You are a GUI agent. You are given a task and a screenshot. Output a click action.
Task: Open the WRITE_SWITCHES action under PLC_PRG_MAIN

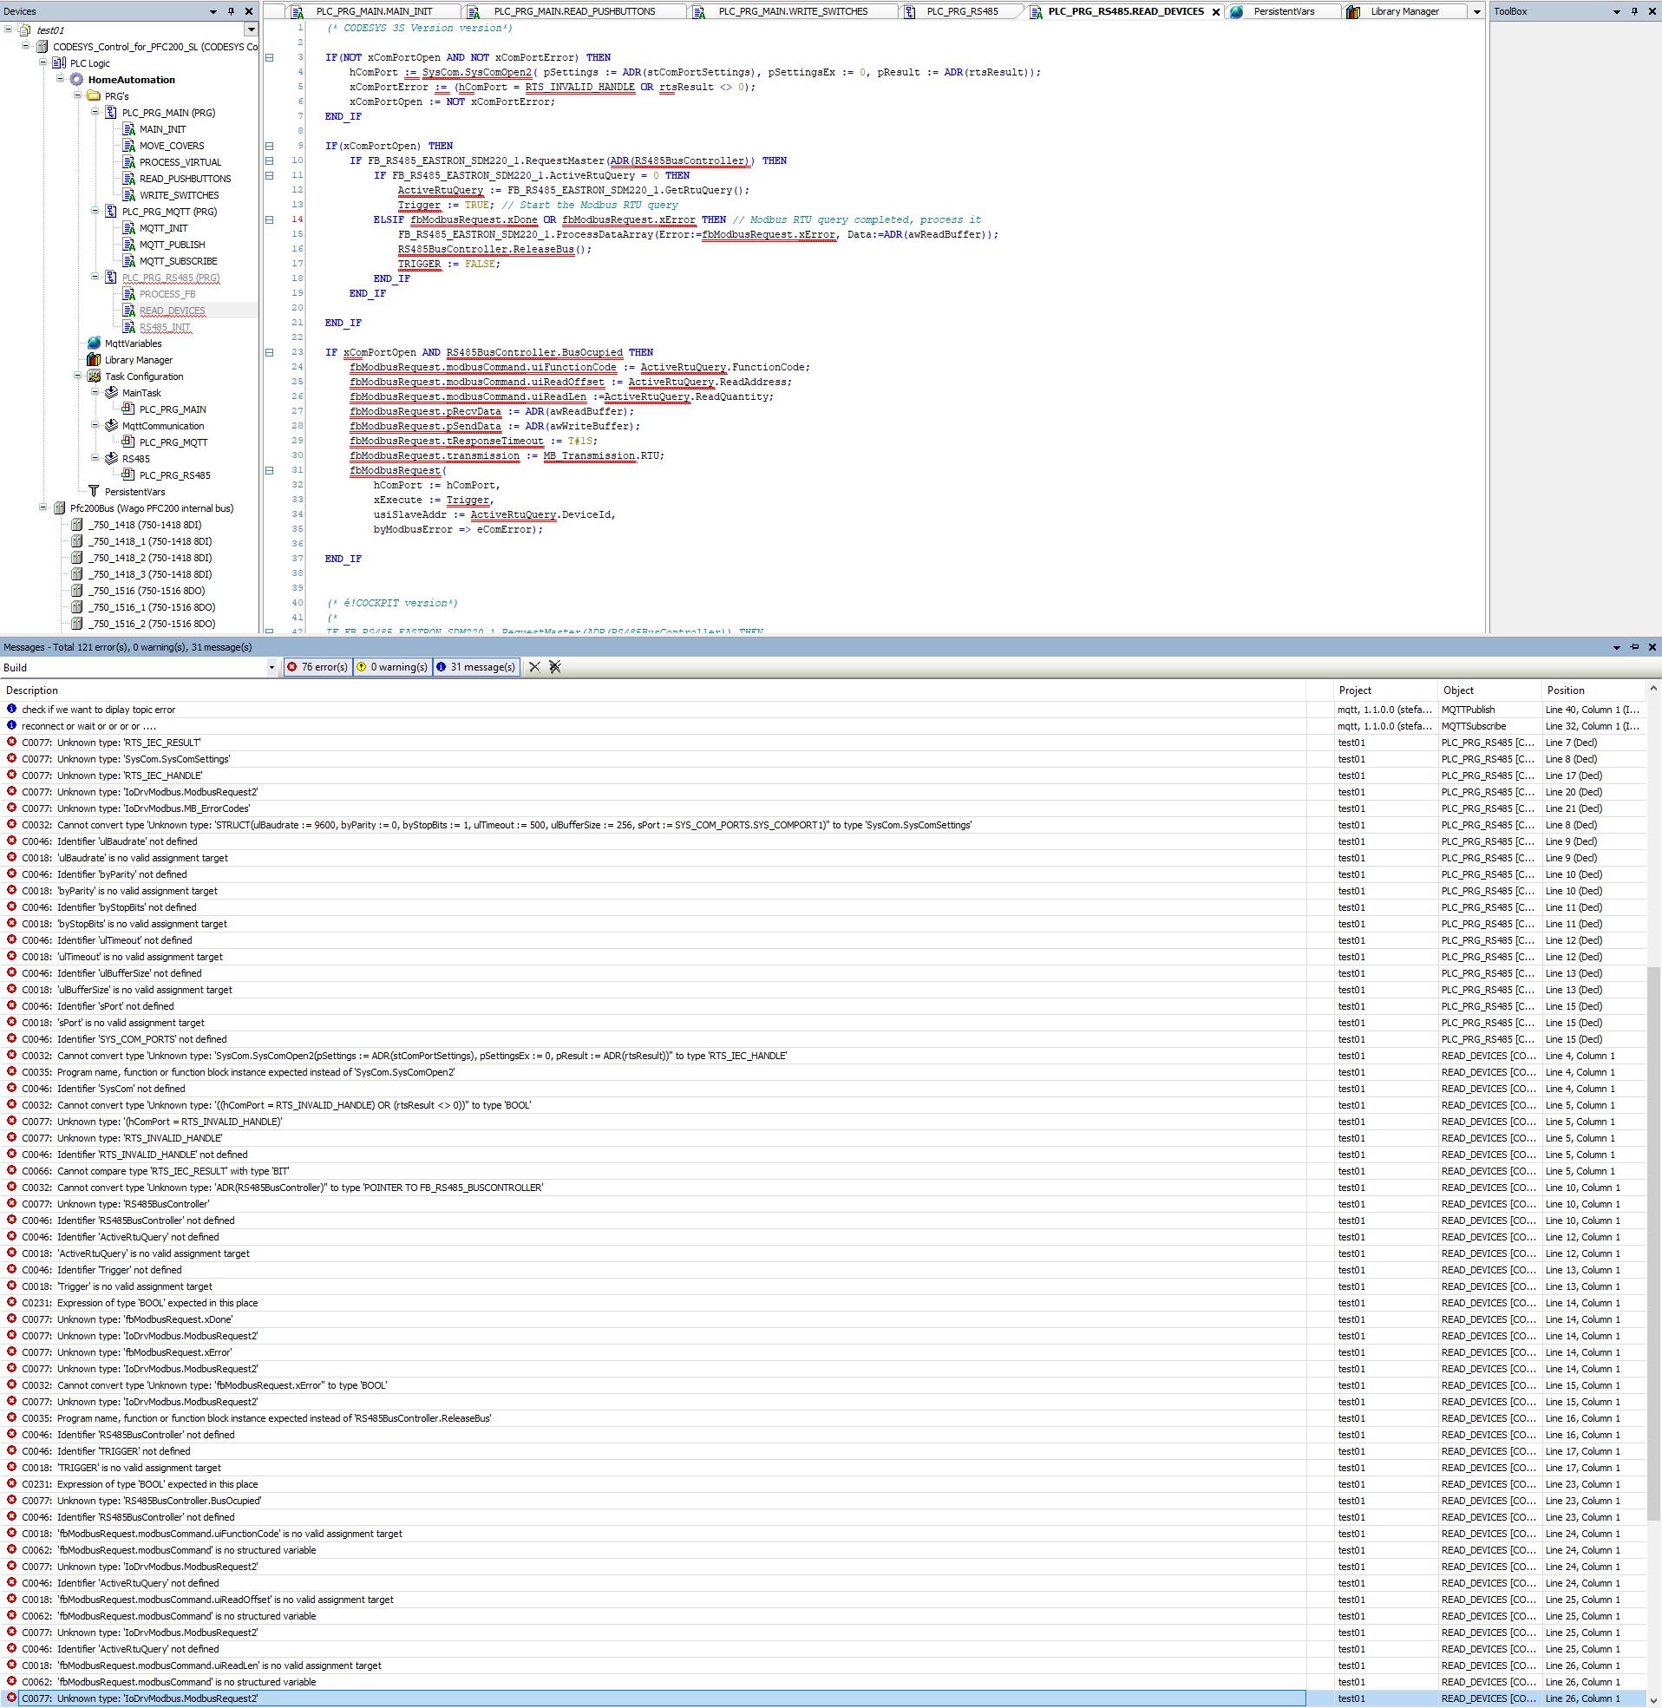(x=180, y=194)
